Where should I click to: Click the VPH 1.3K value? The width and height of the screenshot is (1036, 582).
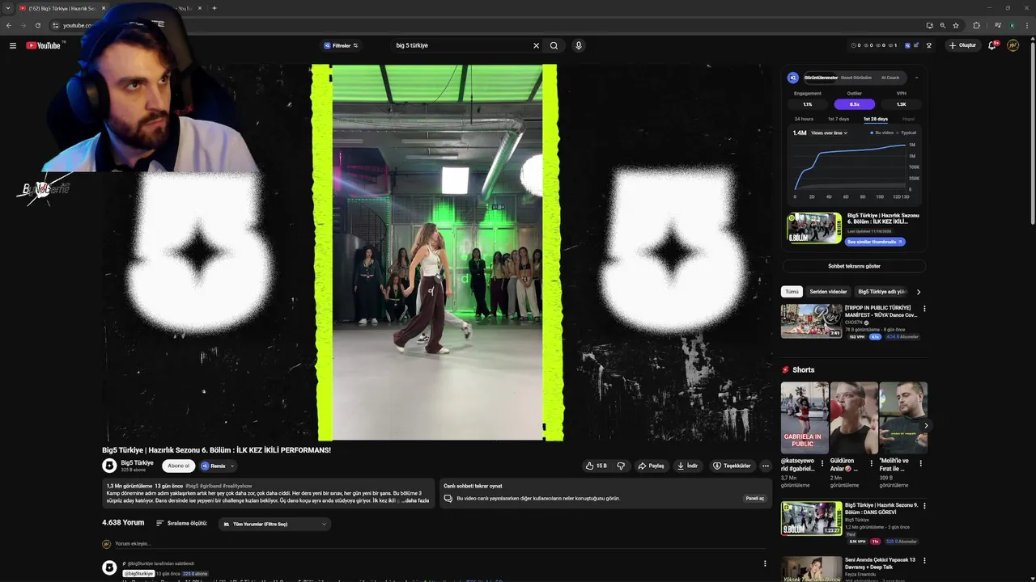point(901,104)
